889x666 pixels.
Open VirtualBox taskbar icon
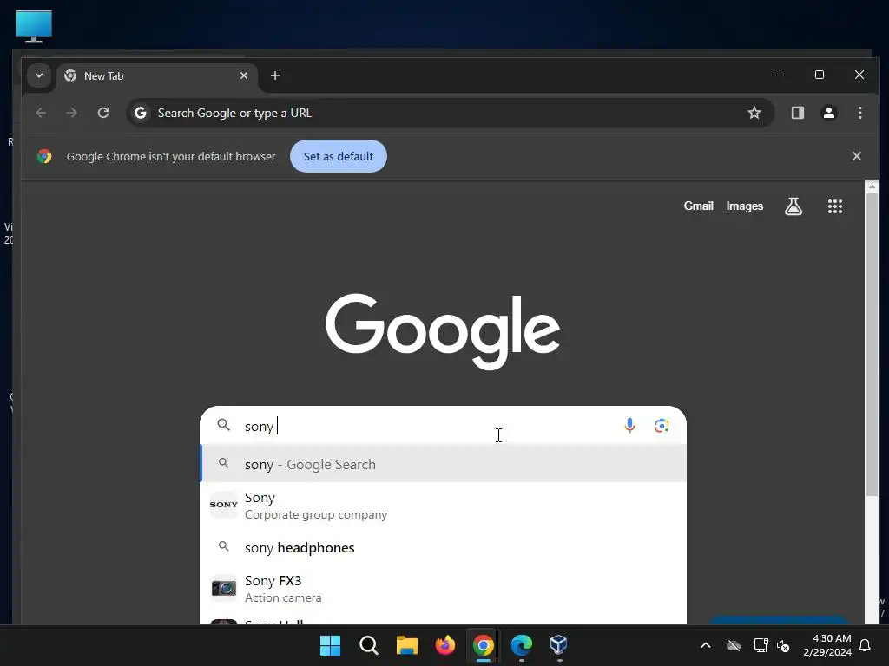click(x=559, y=645)
